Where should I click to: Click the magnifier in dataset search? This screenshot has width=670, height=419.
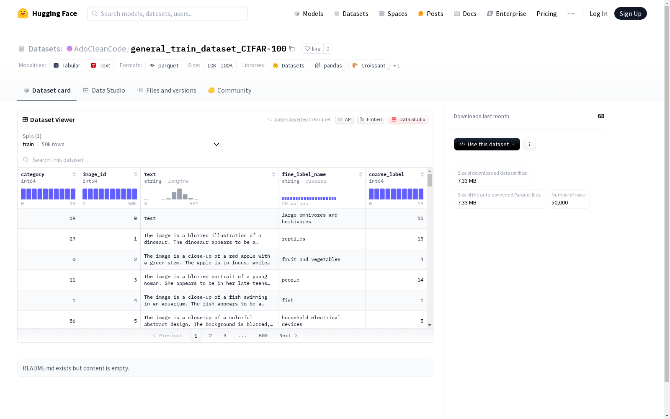(26, 160)
